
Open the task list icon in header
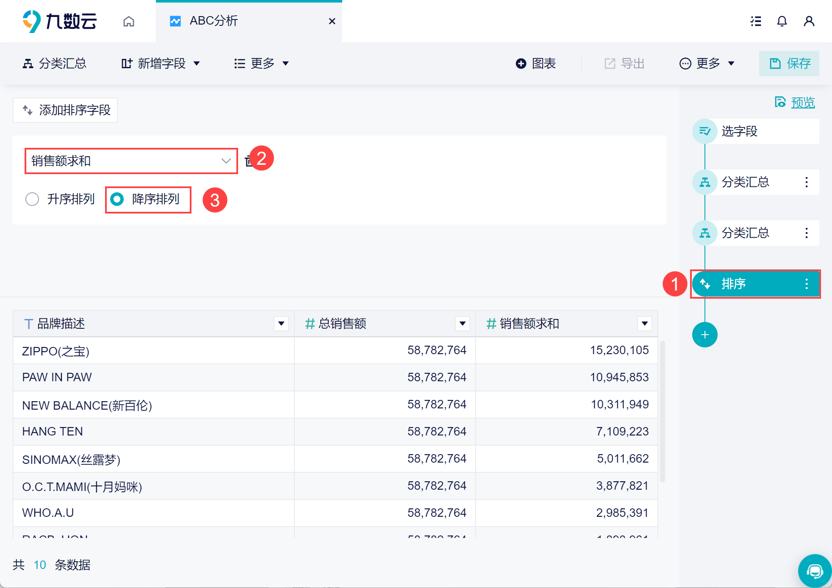756,21
